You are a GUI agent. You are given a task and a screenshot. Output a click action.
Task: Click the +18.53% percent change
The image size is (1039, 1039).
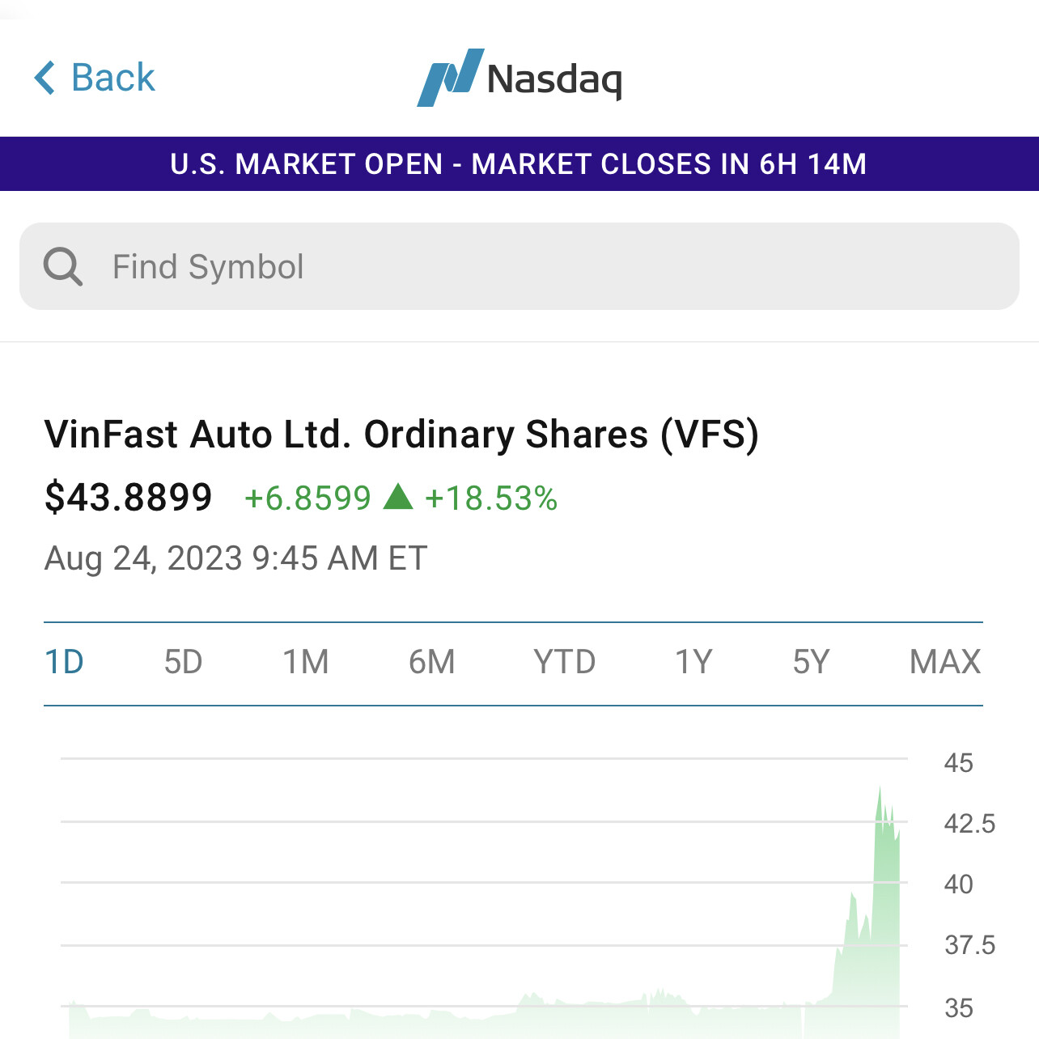pos(491,498)
